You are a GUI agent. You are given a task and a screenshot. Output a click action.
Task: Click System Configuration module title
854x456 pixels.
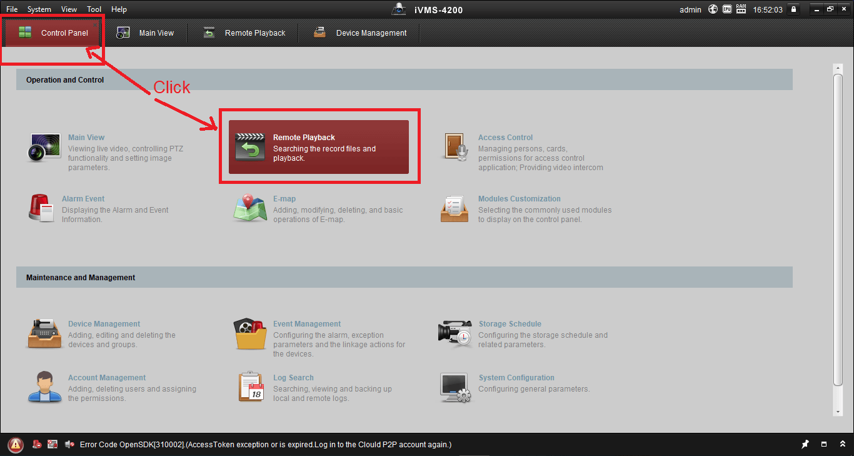click(x=516, y=378)
